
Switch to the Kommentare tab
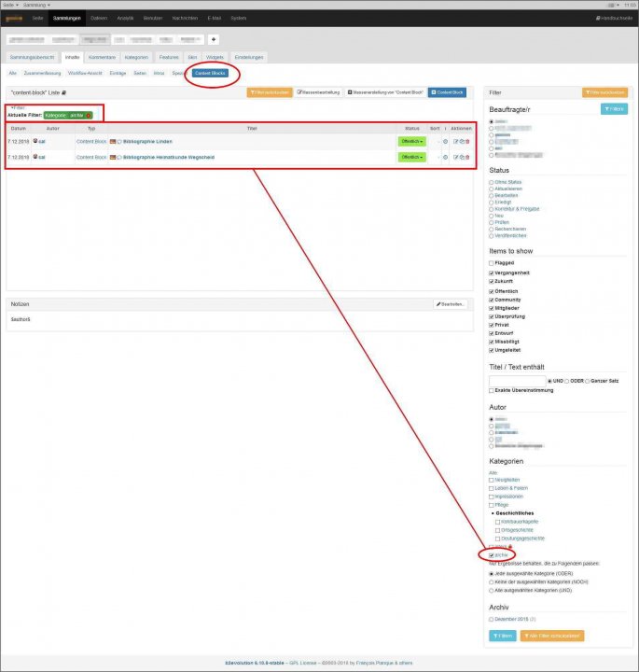click(102, 58)
